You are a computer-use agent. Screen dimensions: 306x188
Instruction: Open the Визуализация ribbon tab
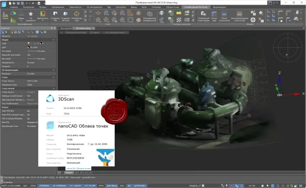(219, 7)
